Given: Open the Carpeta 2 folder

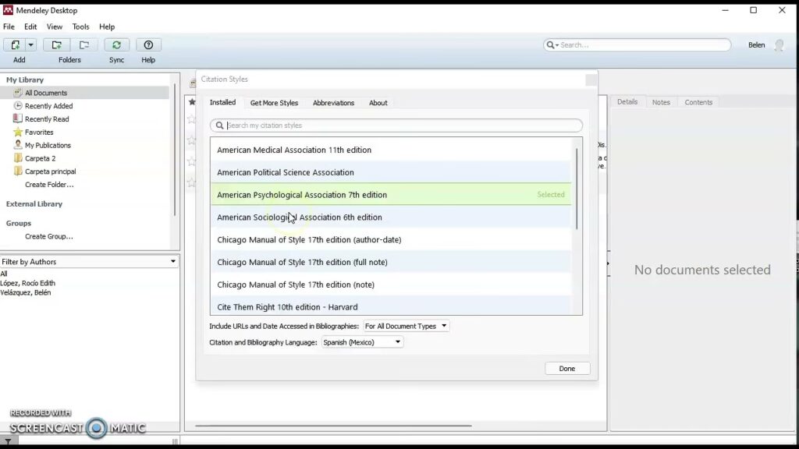Looking at the screenshot, I should pos(40,158).
